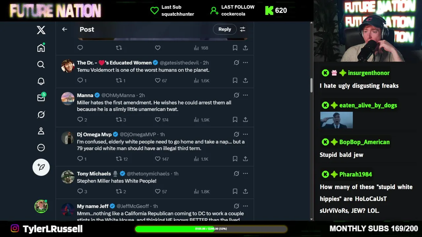Open the search magnifier in sidebar

pos(41,65)
